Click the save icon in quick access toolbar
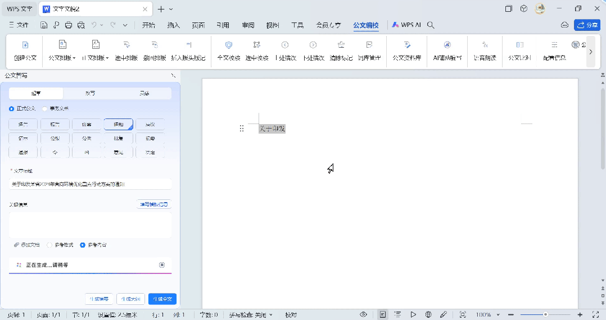This screenshot has height=320, width=606. (x=44, y=25)
